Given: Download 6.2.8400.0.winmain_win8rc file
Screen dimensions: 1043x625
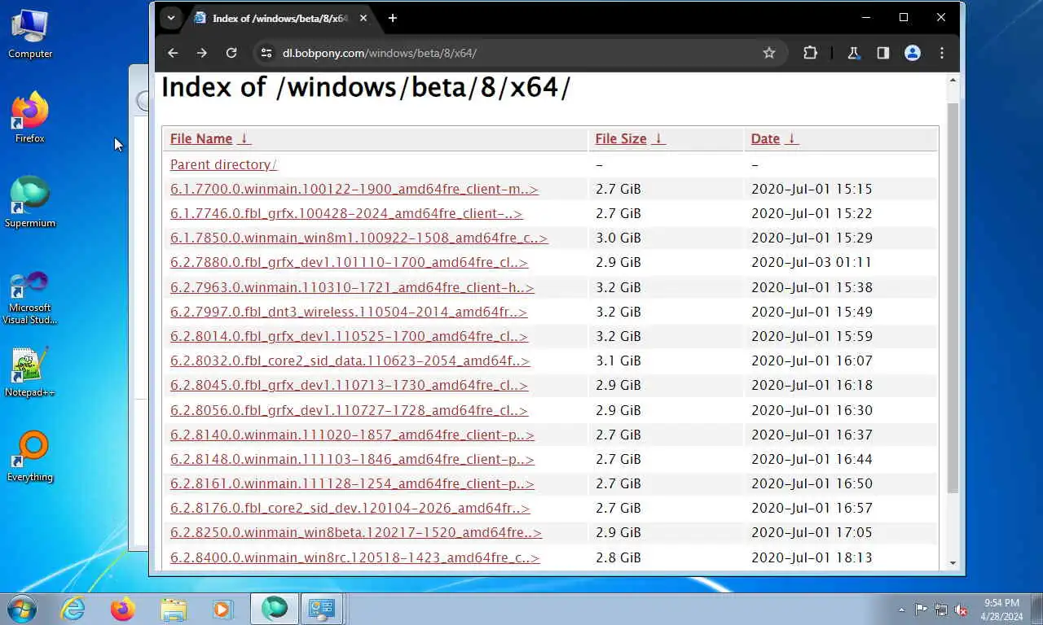Looking at the screenshot, I should click(355, 557).
